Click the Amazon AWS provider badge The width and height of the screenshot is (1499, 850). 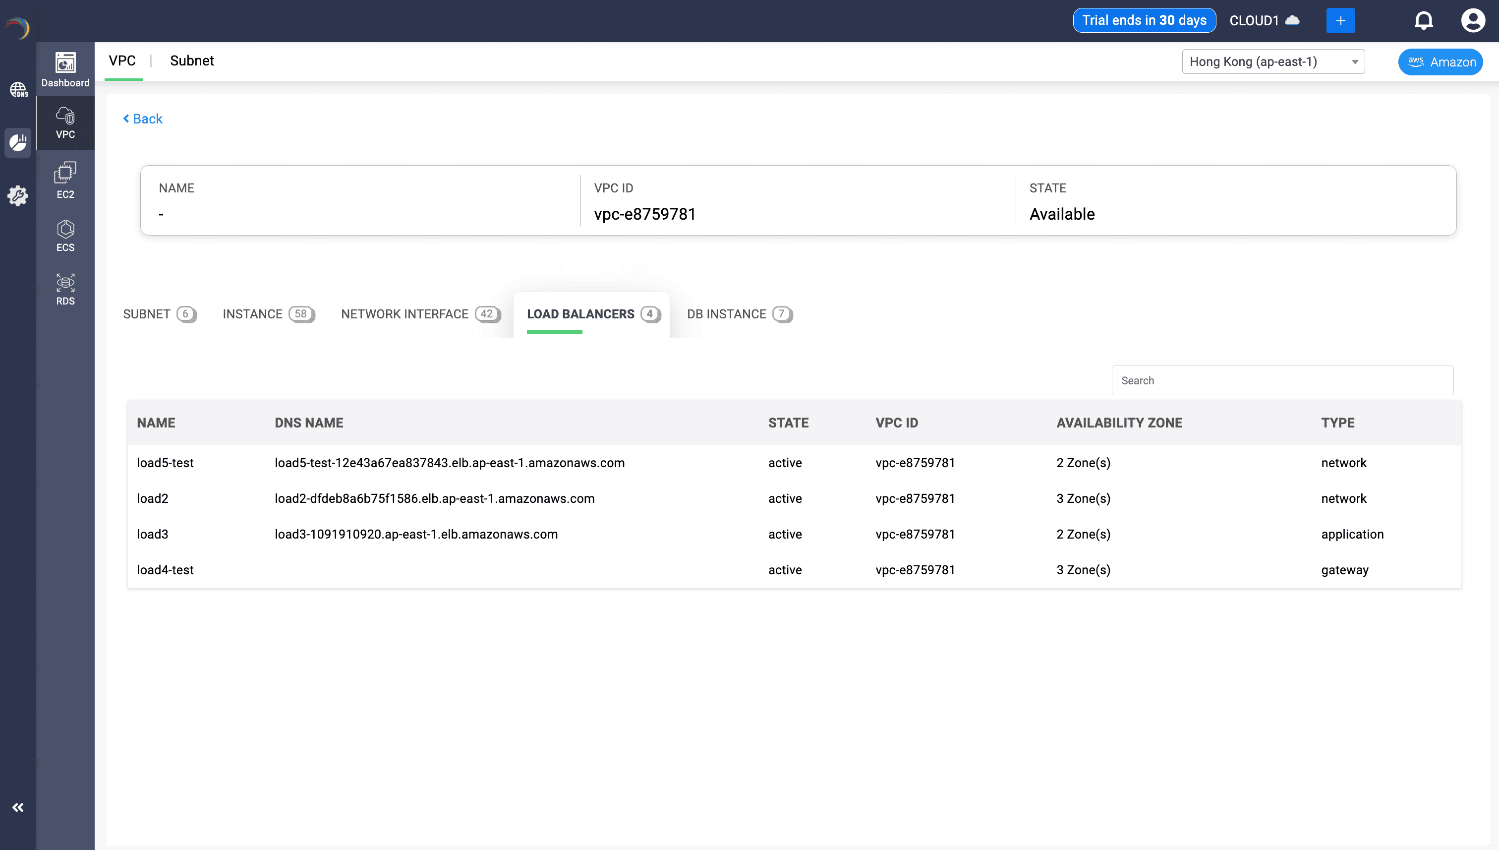(1440, 61)
